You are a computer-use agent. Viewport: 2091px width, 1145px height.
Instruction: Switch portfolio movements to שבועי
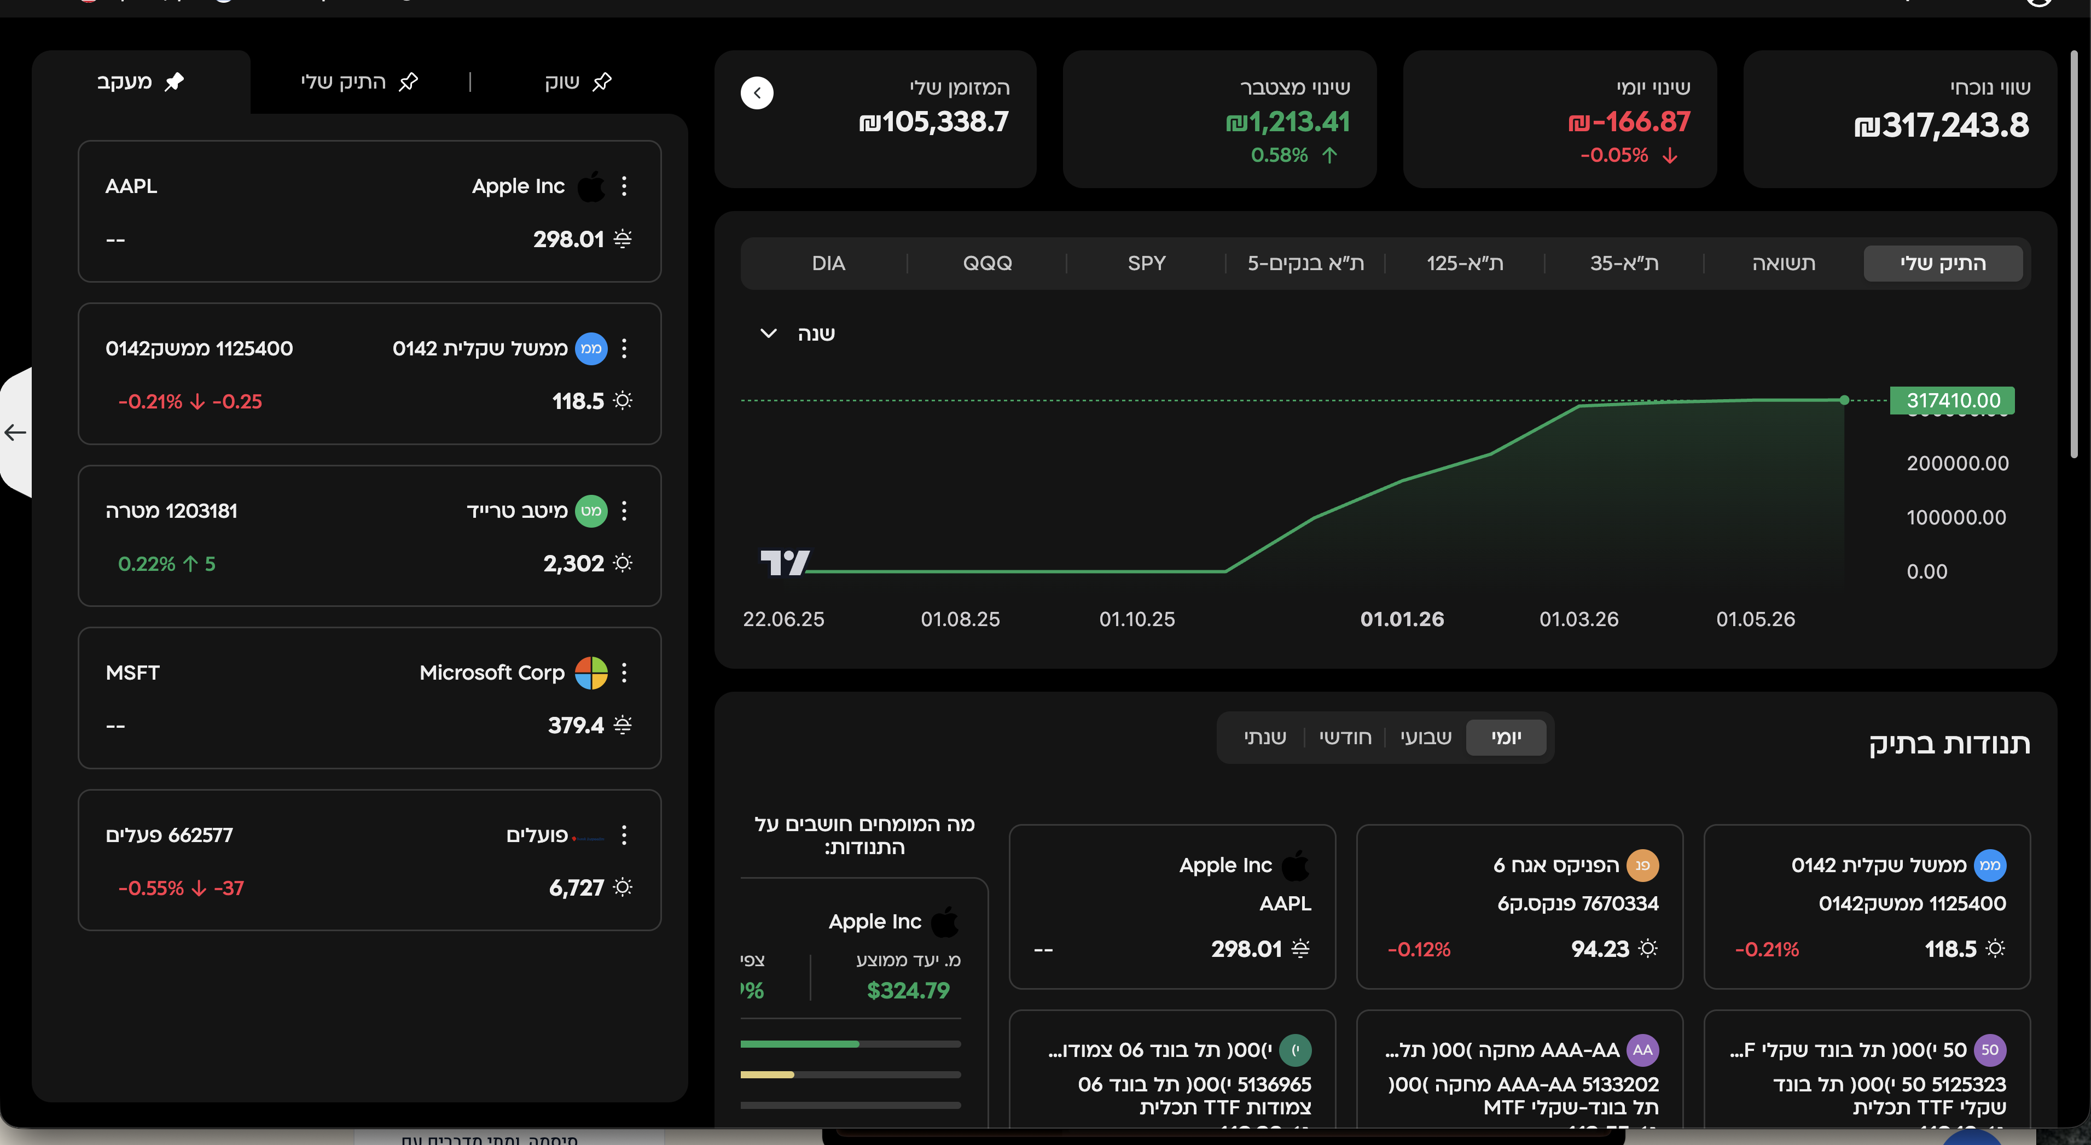click(x=1425, y=737)
